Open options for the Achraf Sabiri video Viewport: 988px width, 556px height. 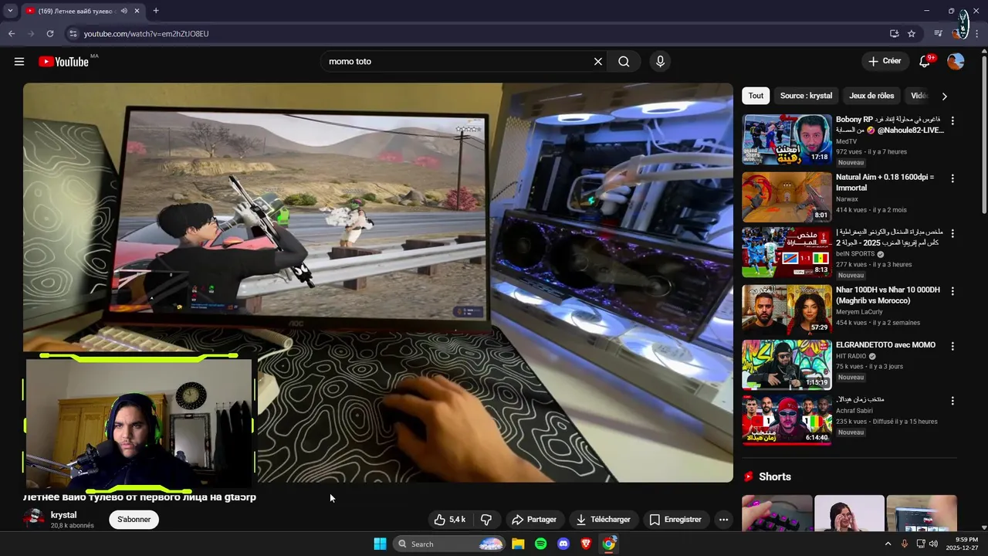pos(952,401)
